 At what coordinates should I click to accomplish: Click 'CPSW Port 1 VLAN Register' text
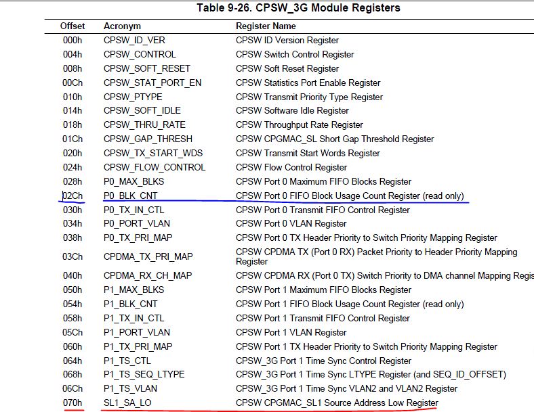pyautogui.click(x=291, y=332)
